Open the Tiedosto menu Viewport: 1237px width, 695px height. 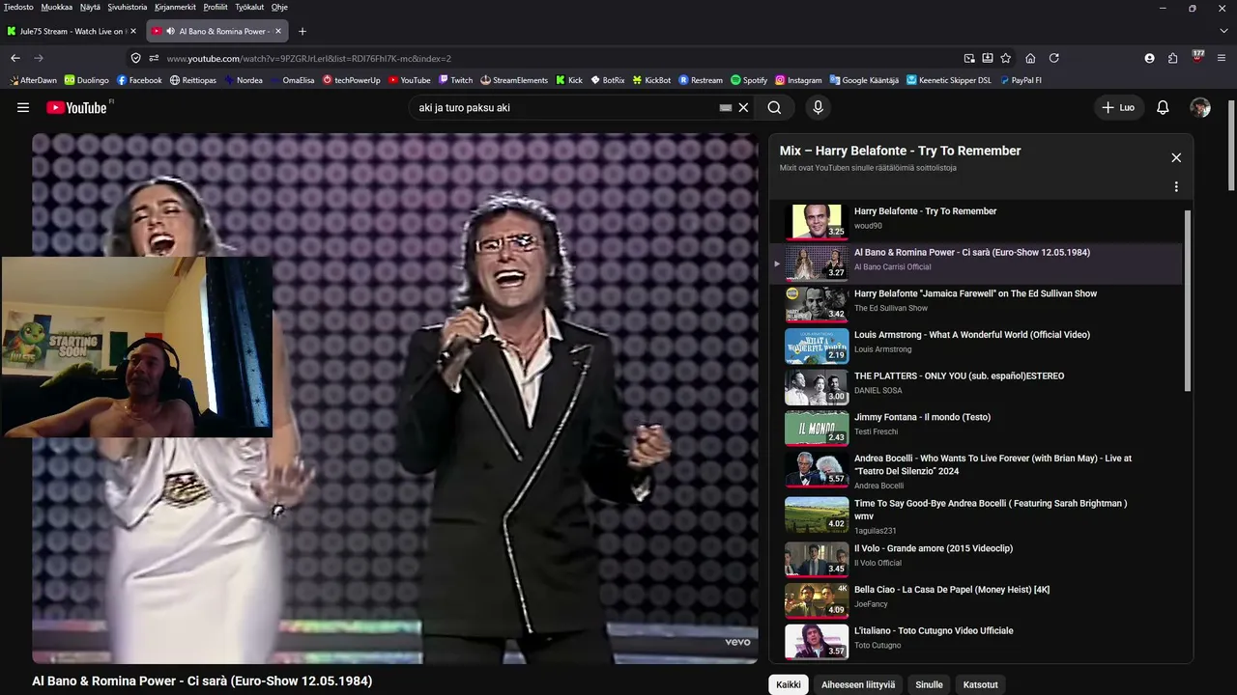(18, 7)
